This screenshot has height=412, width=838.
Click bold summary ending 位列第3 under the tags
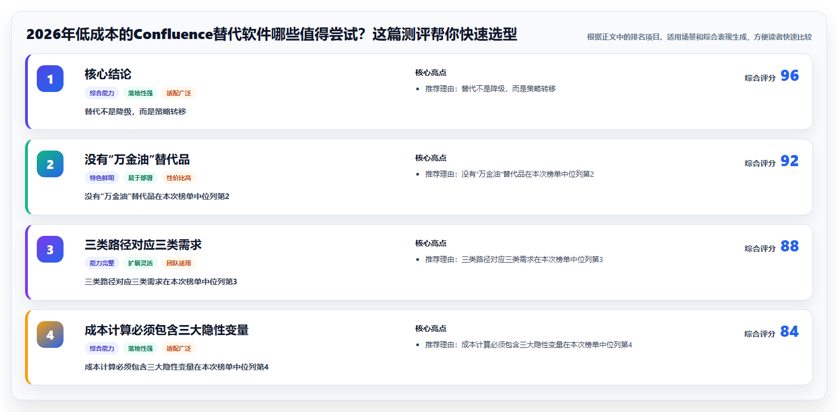point(161,282)
